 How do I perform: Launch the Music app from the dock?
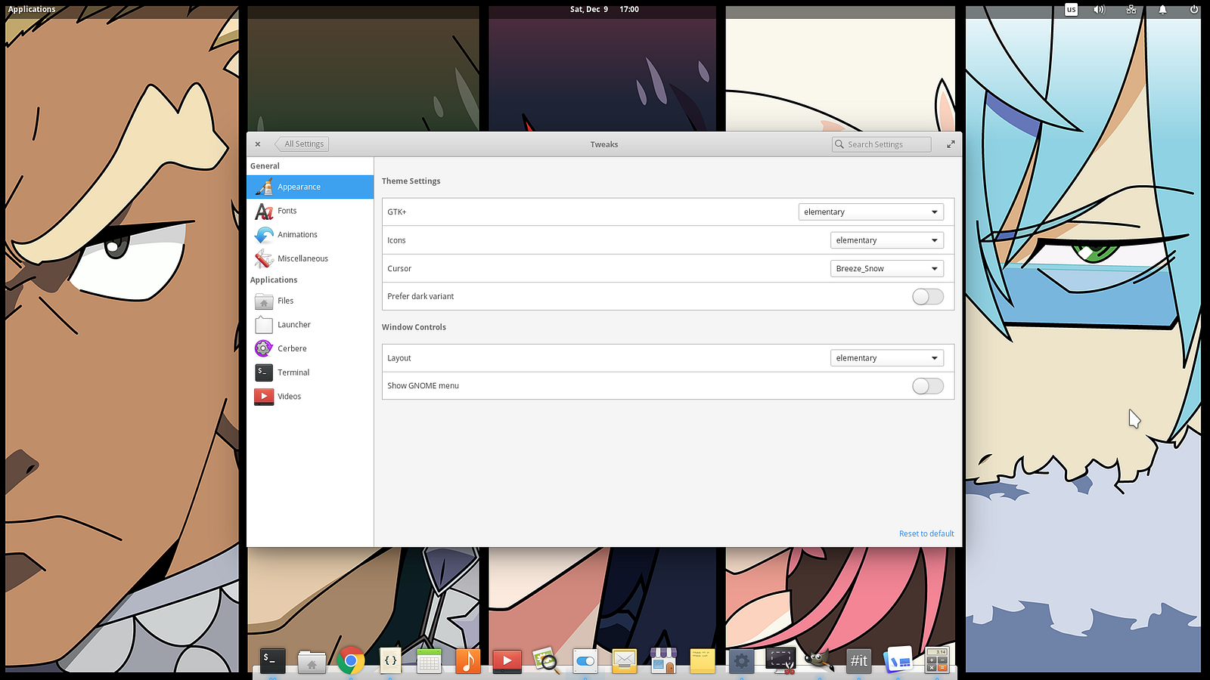(x=468, y=660)
